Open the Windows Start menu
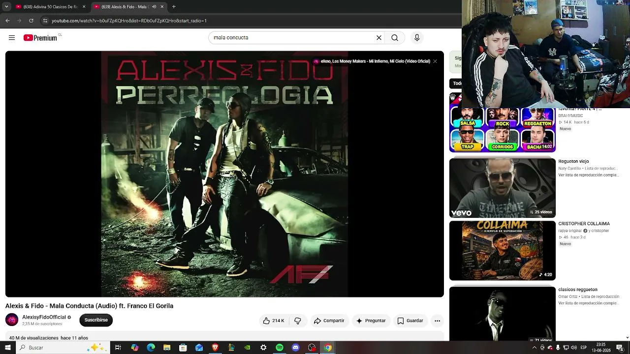The width and height of the screenshot is (630, 354). 7,348
